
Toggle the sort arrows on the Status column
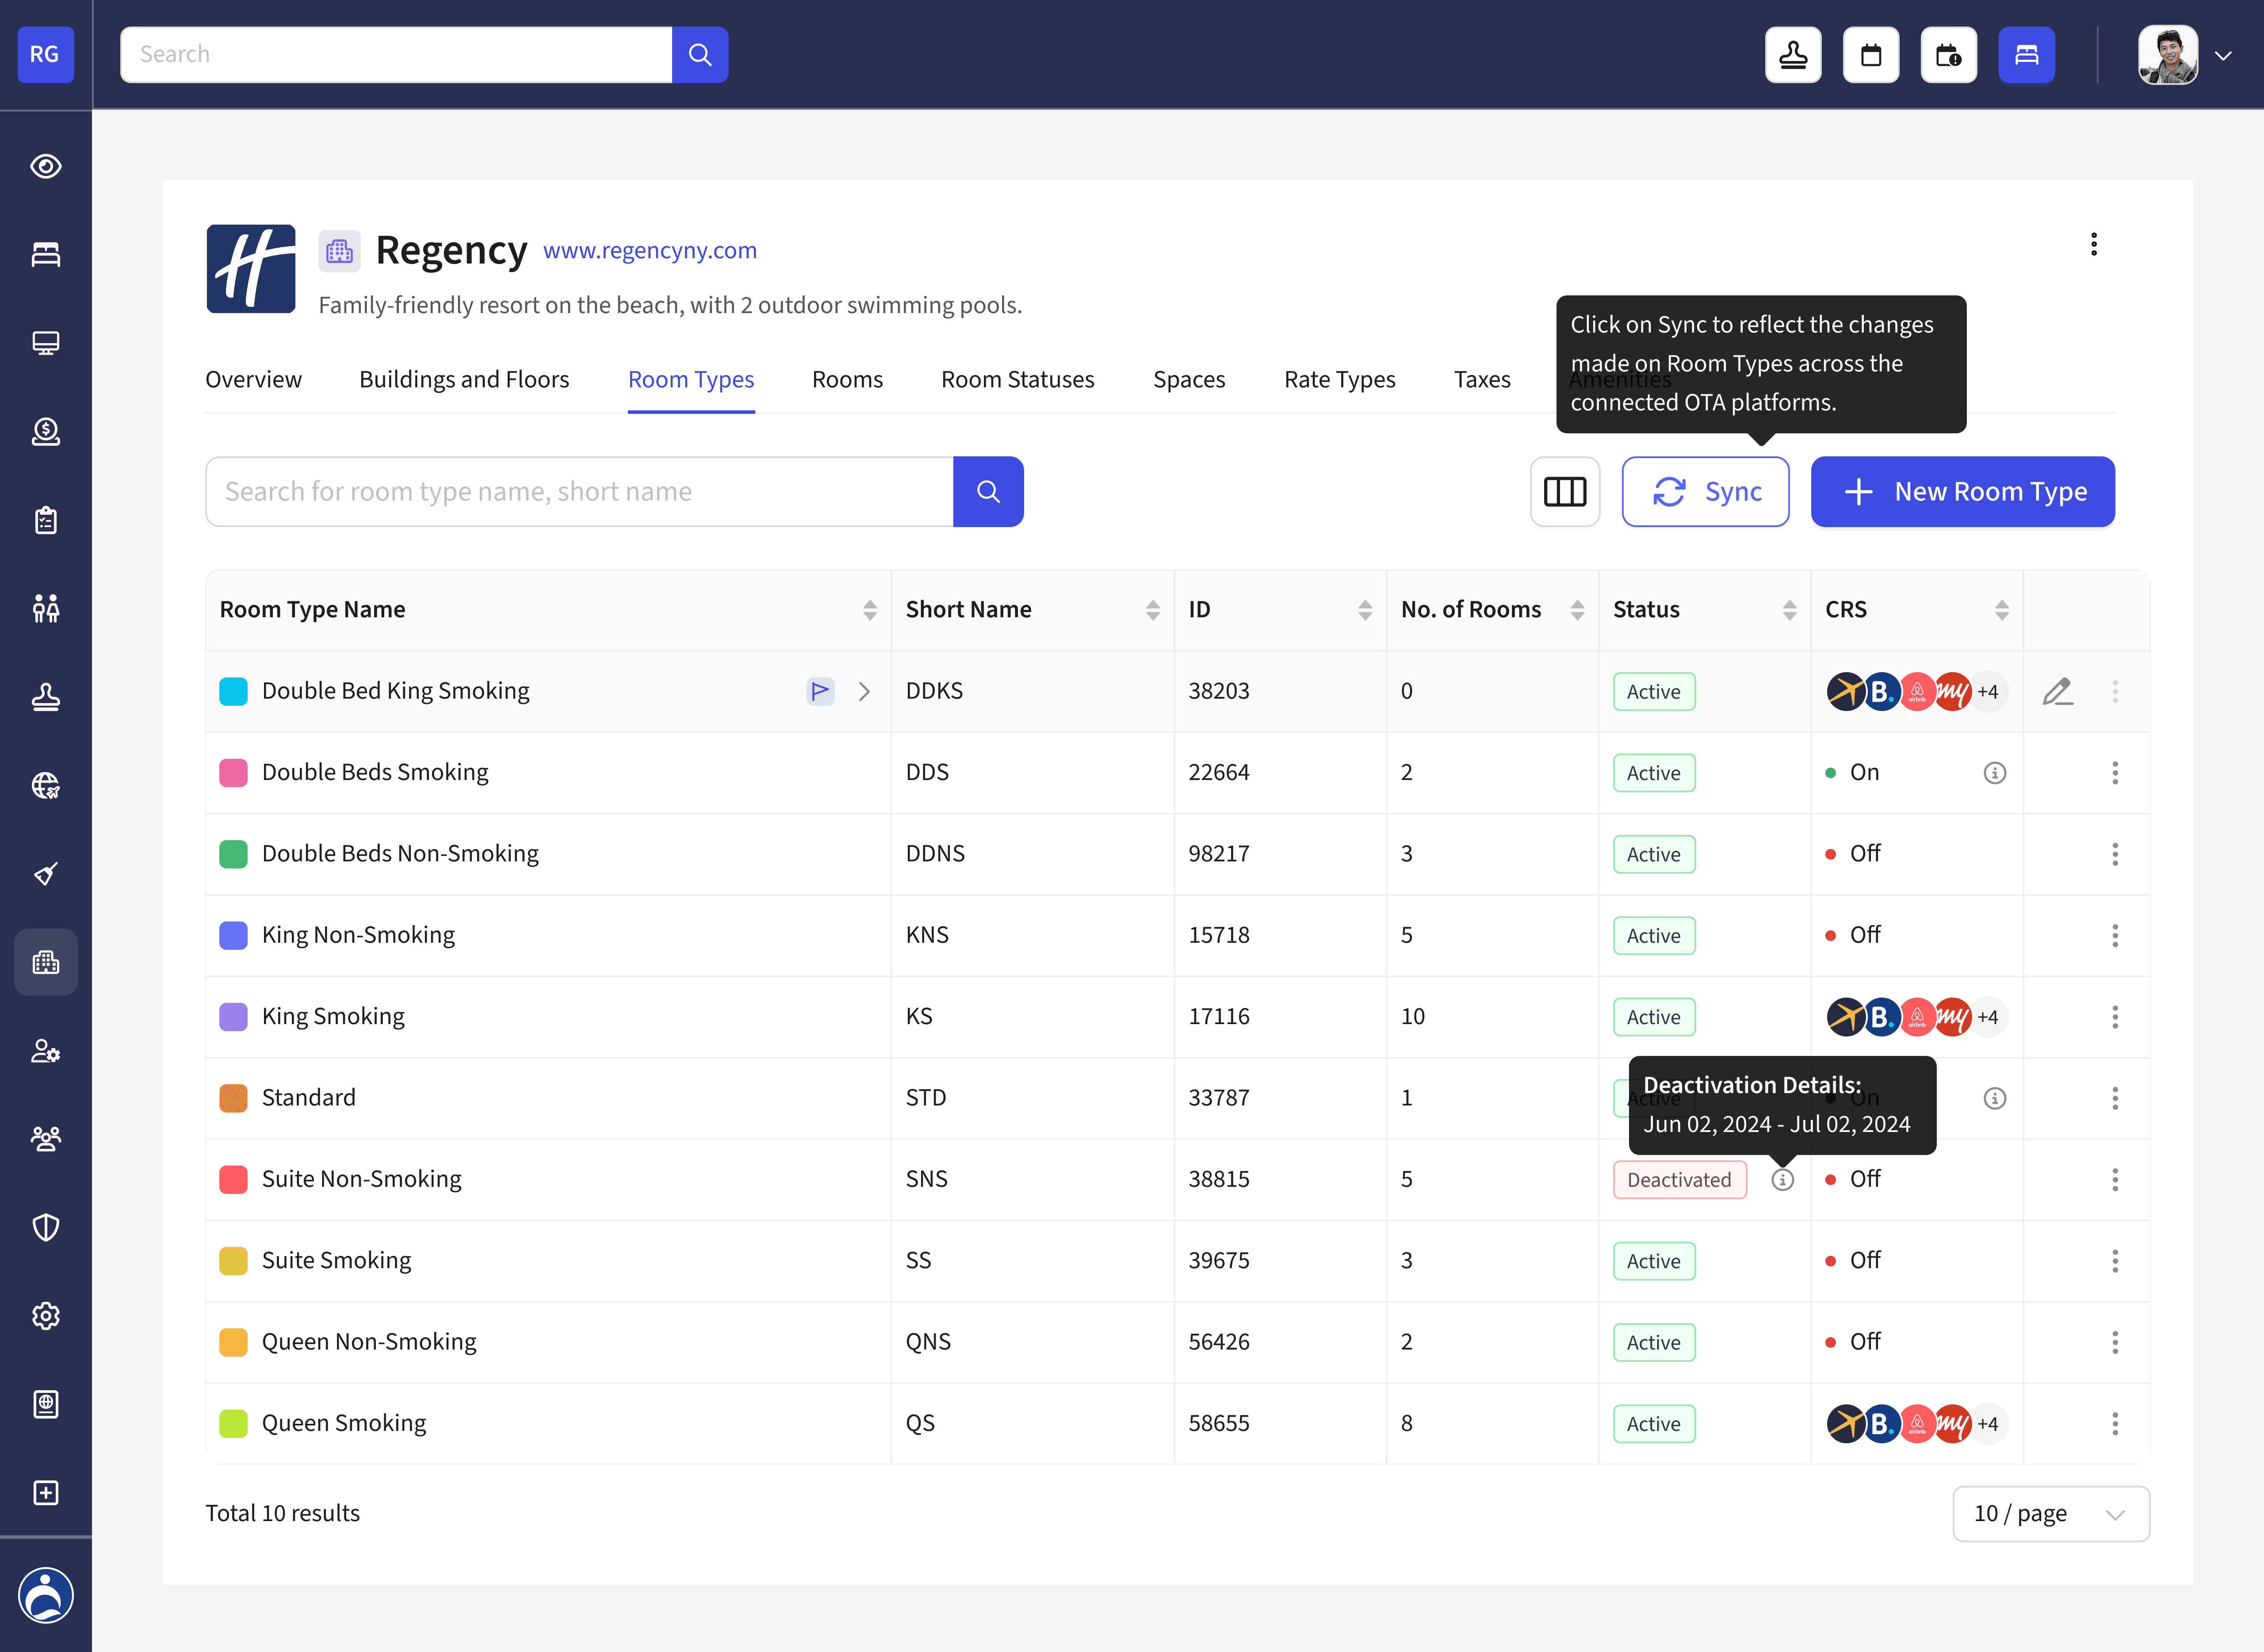click(1789, 610)
